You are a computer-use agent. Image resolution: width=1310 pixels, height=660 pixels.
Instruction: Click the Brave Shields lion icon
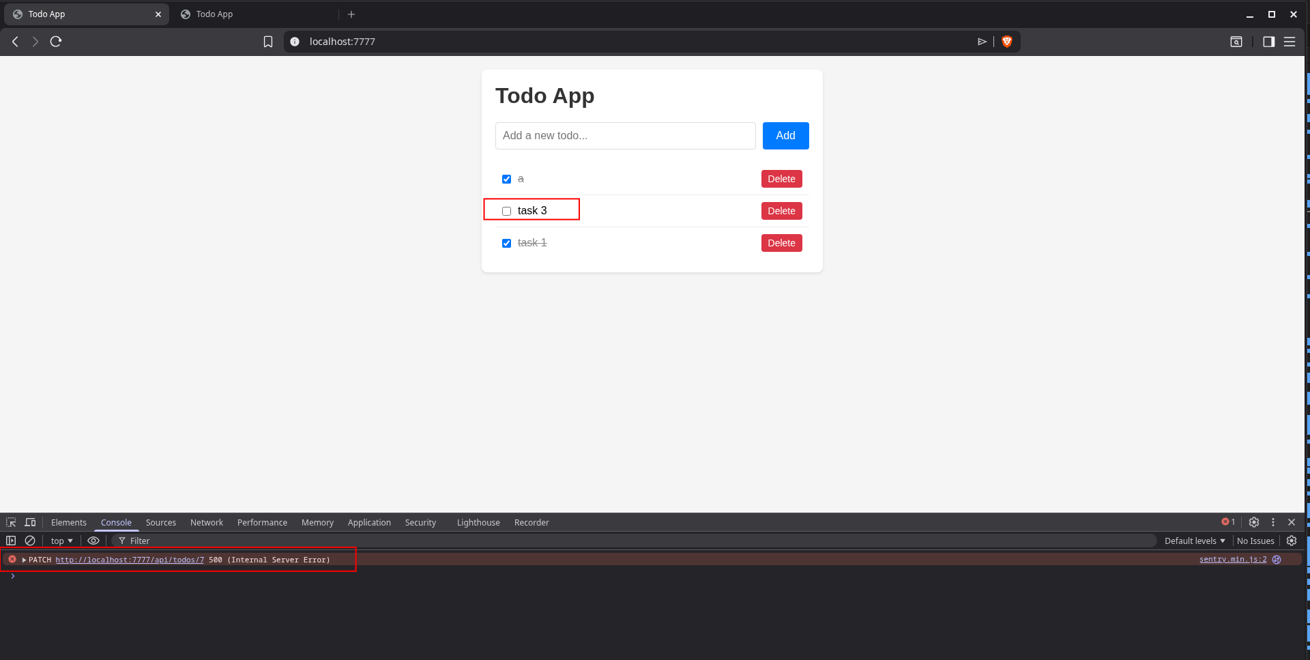pyautogui.click(x=1006, y=42)
